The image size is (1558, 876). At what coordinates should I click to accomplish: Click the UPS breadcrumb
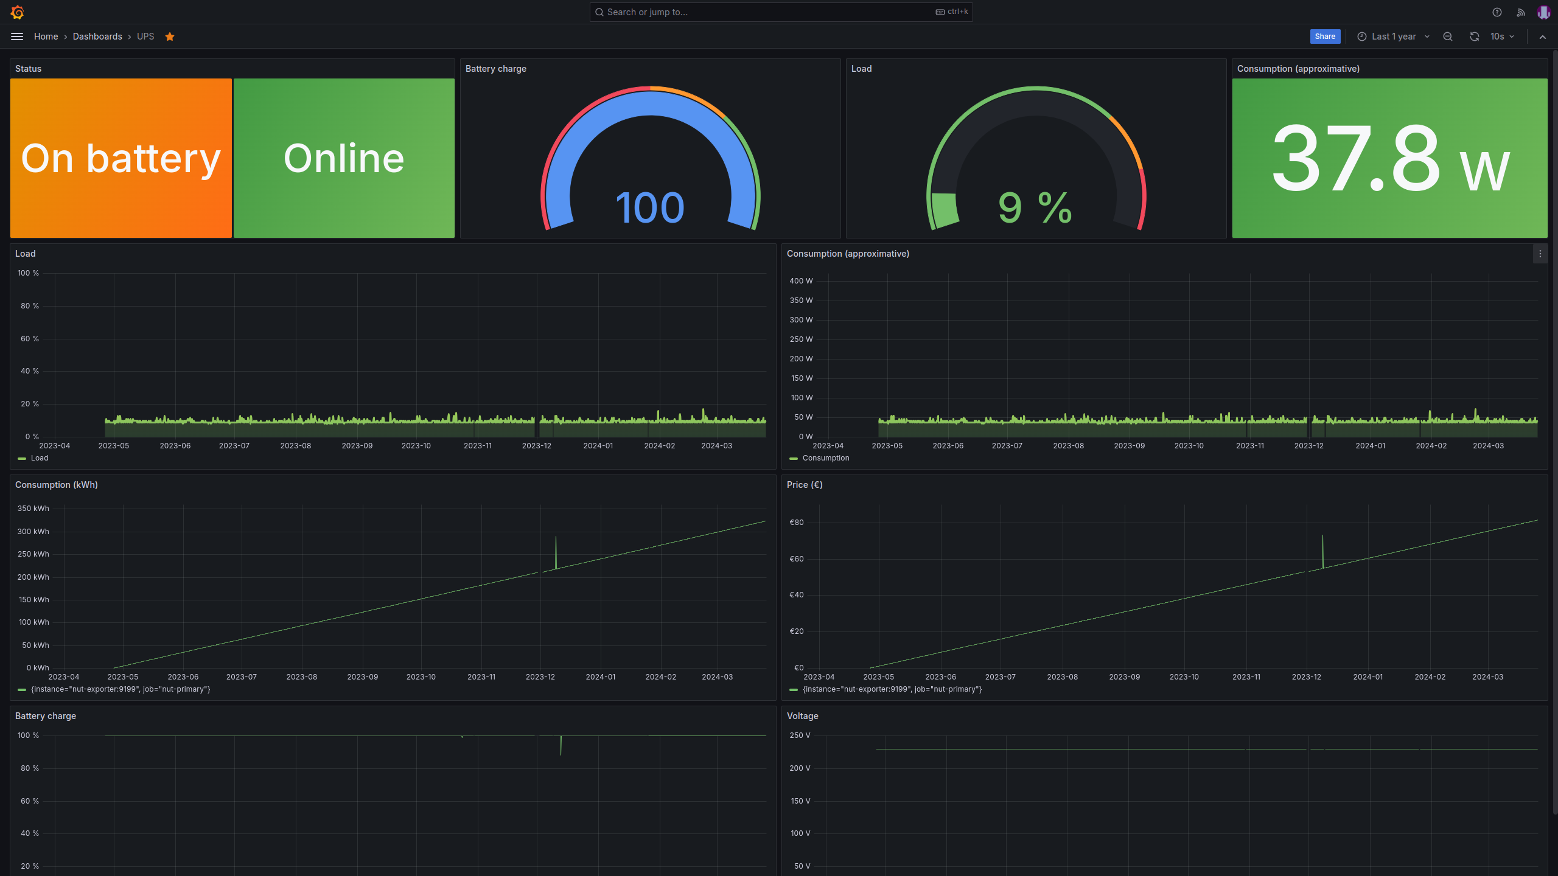click(145, 36)
